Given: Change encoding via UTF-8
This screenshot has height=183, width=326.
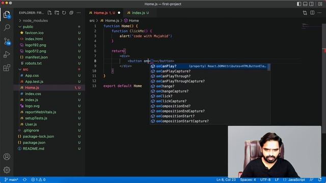Looking at the screenshot, I should tap(265, 179).
